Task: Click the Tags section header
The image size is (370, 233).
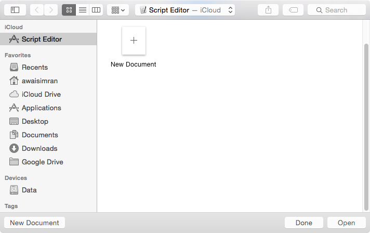Action: [x=11, y=206]
